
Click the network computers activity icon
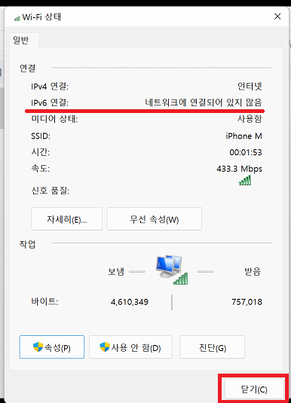(x=172, y=270)
